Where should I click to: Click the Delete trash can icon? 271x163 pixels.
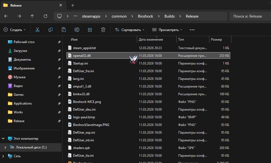(103, 30)
